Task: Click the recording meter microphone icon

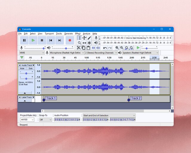Action: tap(96, 38)
